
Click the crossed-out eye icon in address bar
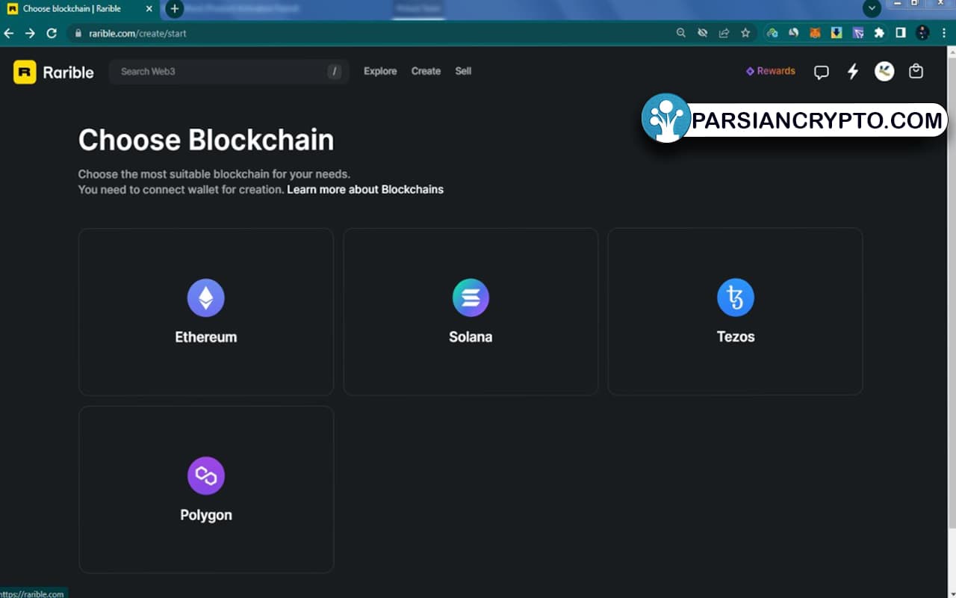click(702, 33)
